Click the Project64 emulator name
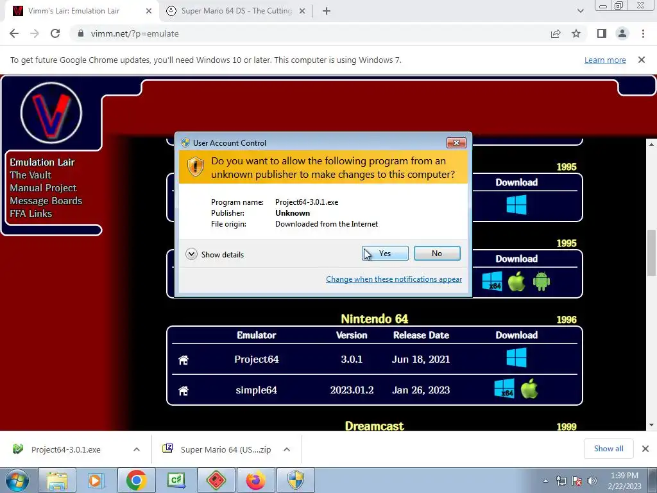The height and width of the screenshot is (493, 657). click(x=257, y=359)
